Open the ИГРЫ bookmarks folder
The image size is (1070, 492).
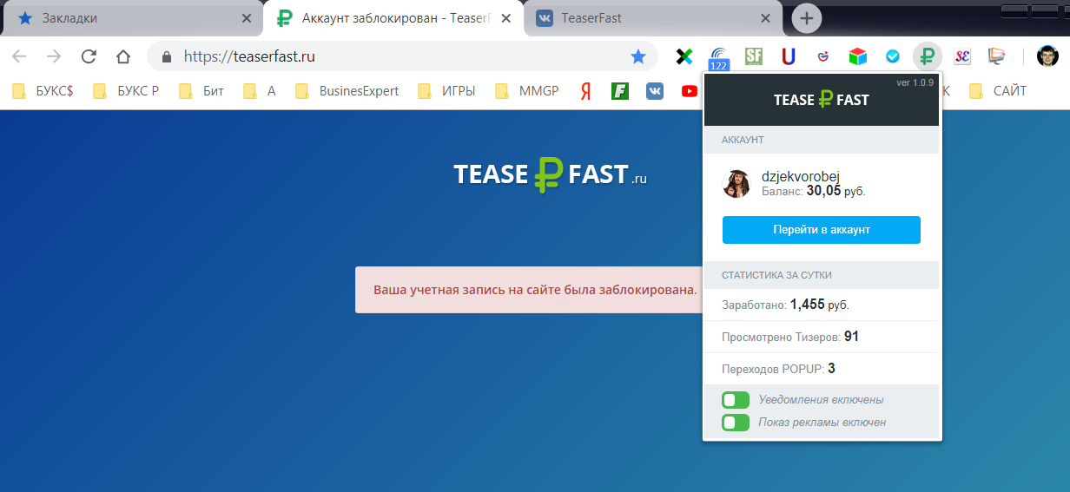446,90
